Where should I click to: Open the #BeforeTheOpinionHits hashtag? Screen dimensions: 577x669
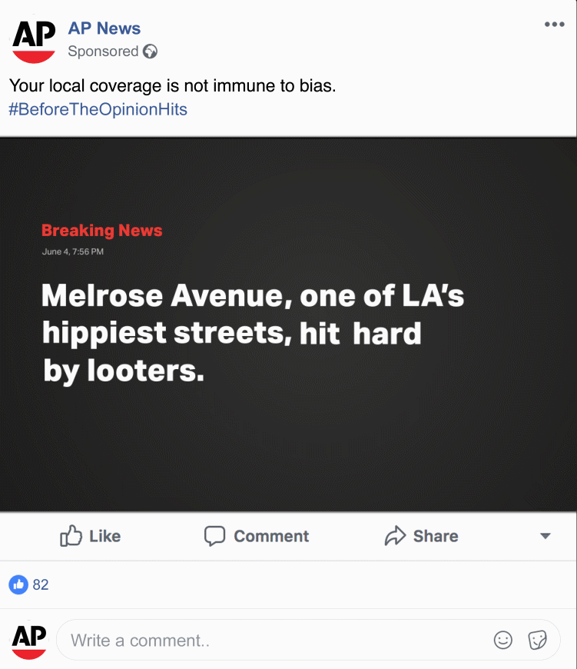tap(98, 109)
